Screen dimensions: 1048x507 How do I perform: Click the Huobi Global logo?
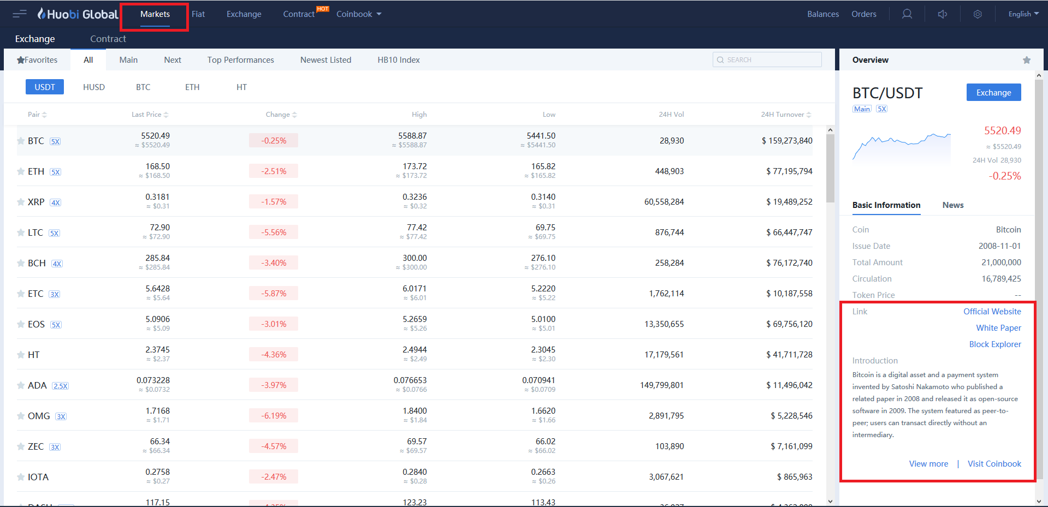coord(78,14)
